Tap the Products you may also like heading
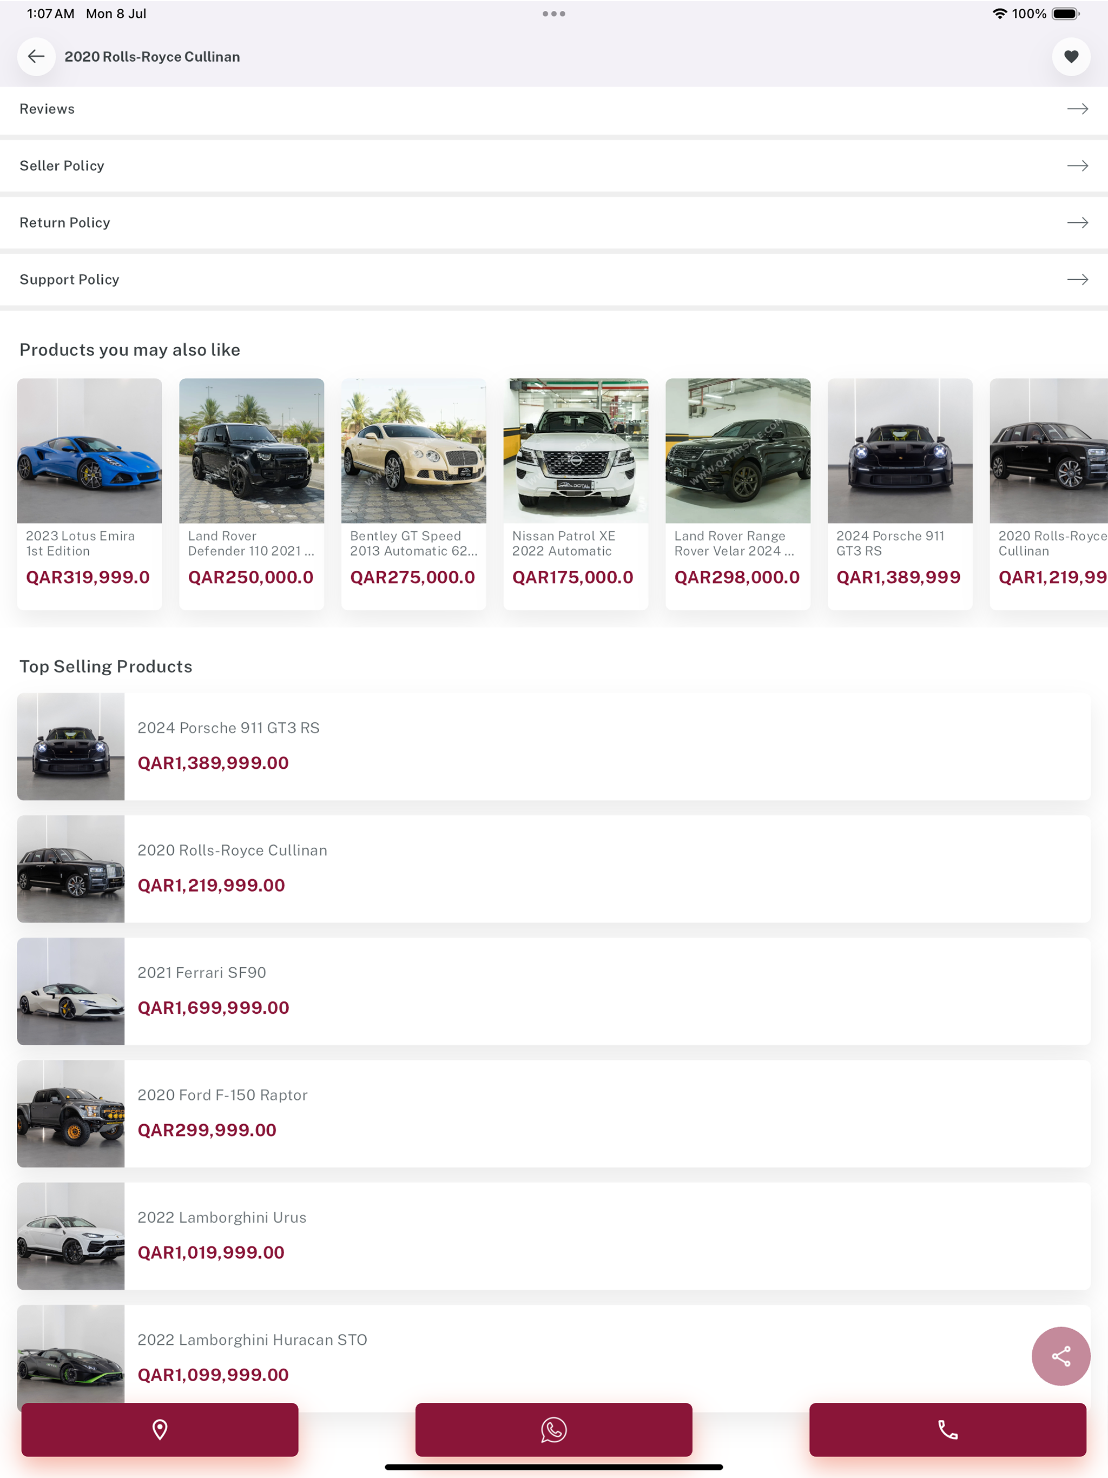The height and width of the screenshot is (1478, 1108). click(x=130, y=350)
